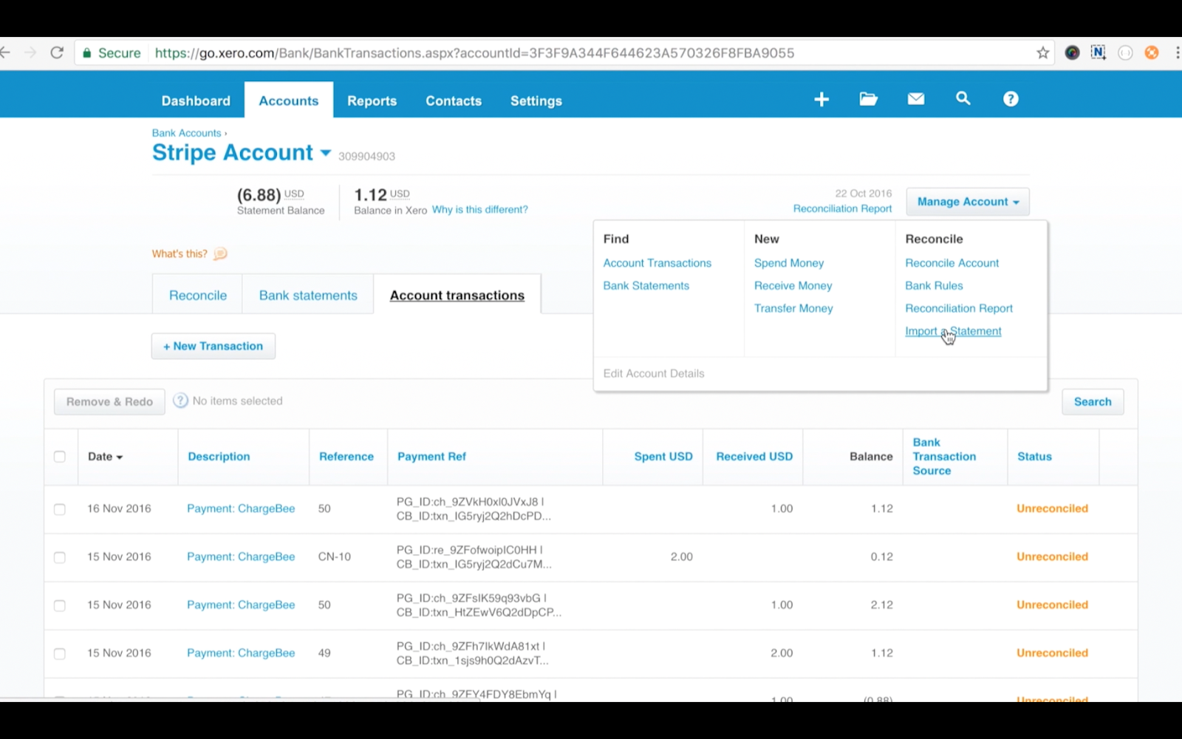Viewport: 1182px width, 739px height.
Task: Open the Why is this different link
Action: pos(479,210)
